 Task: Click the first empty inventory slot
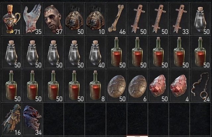pos(54,119)
